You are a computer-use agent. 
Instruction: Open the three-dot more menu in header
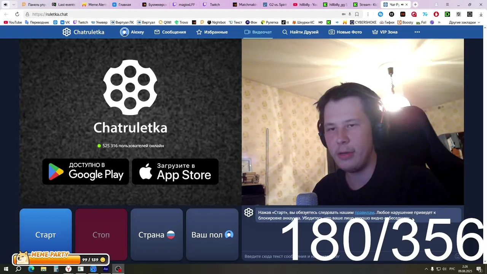coord(417,32)
